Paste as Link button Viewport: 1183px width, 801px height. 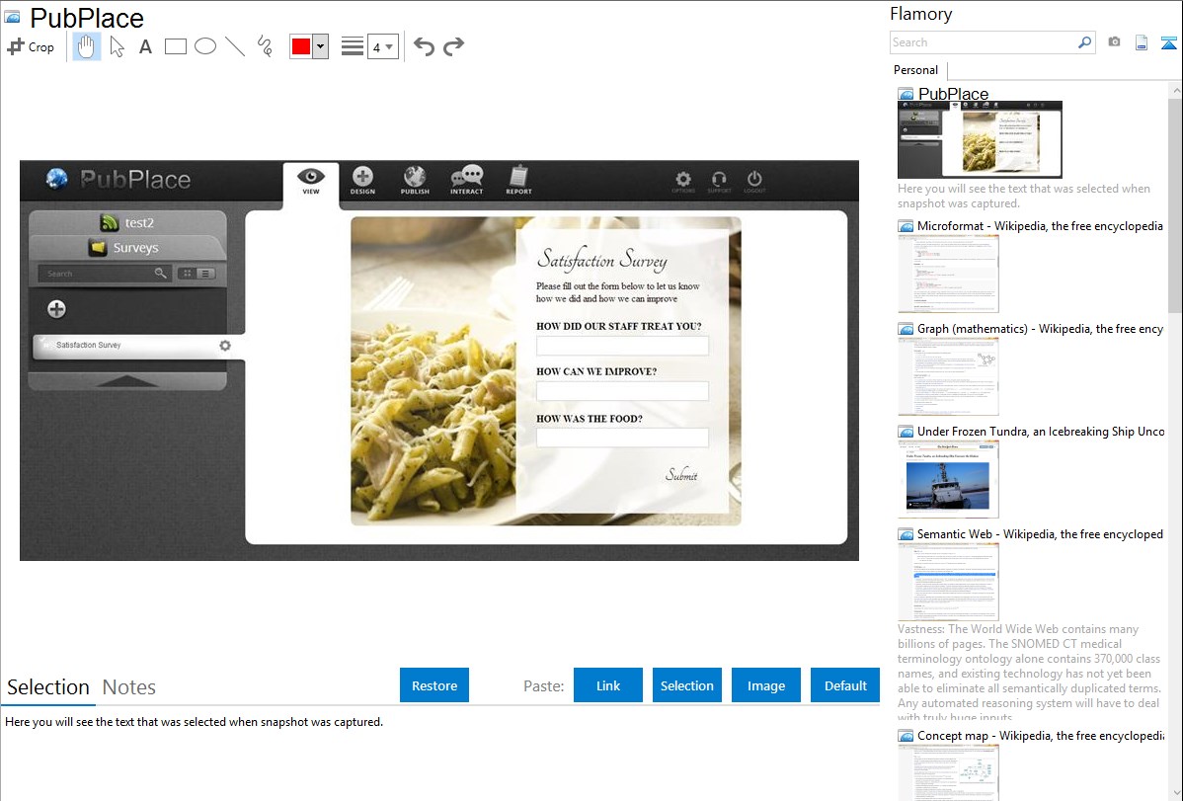(608, 685)
